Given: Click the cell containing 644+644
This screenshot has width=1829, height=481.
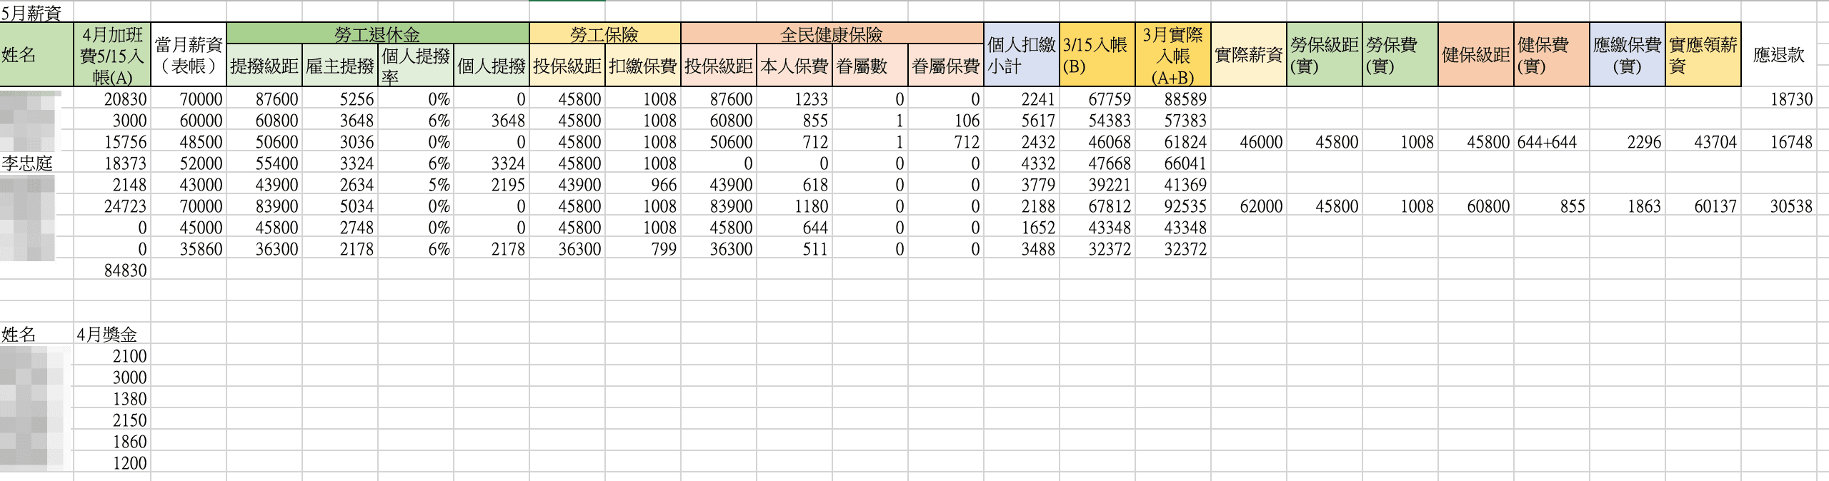Looking at the screenshot, I should [1552, 141].
